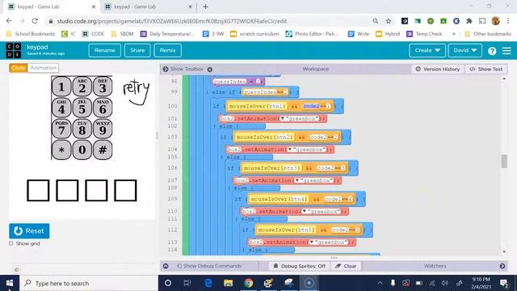Toggle the Show grid checkbox
This screenshot has width=517, height=291.
point(11,243)
